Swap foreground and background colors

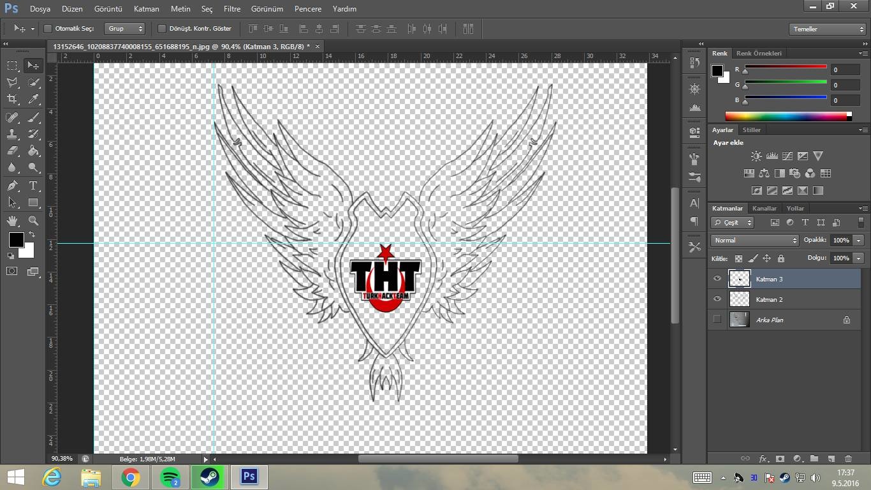click(32, 235)
